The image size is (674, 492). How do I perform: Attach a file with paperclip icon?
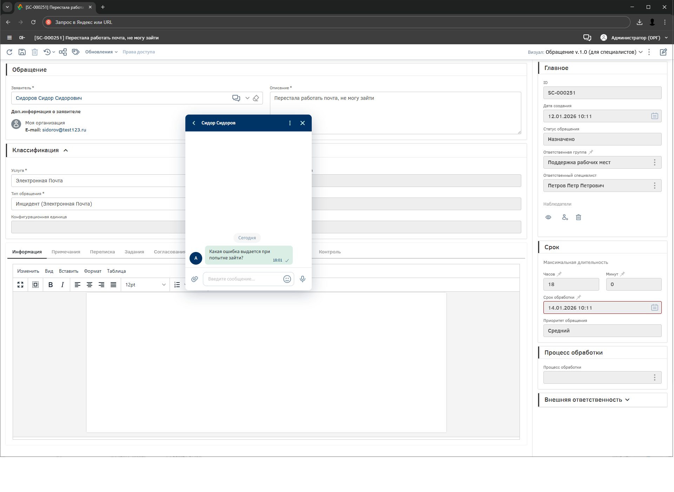click(x=194, y=279)
